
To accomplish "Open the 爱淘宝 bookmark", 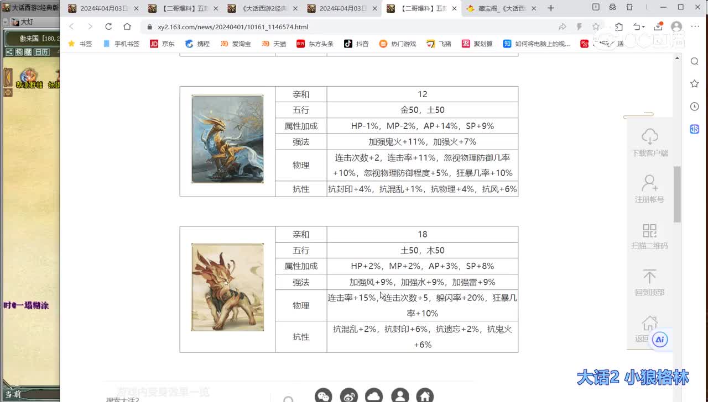I will (236, 44).
